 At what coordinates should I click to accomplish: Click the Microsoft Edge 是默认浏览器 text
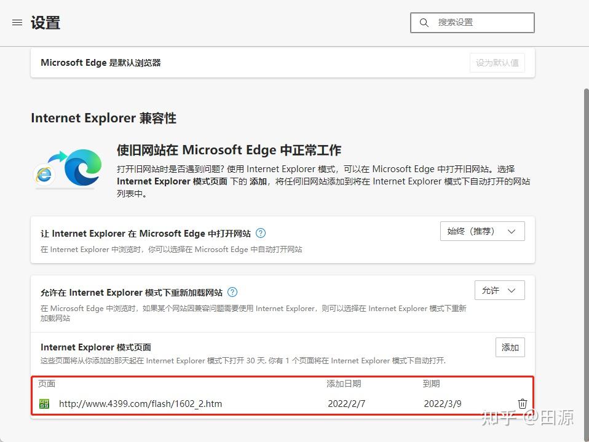[x=101, y=63]
